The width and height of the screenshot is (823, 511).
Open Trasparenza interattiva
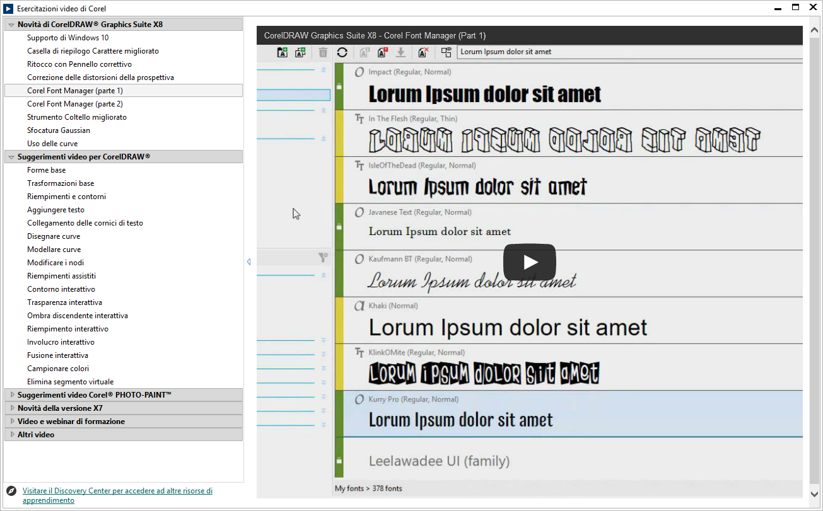pos(64,302)
